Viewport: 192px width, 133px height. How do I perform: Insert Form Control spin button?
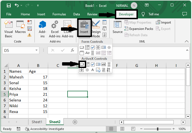98,47
